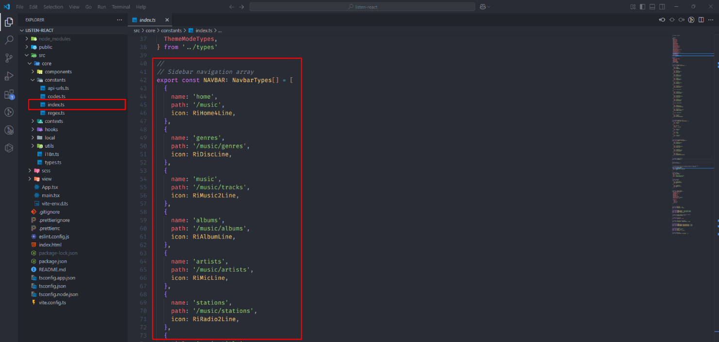Open api-urls.ts in the explorer
Viewport: 719px width, 342px height.
(58, 88)
